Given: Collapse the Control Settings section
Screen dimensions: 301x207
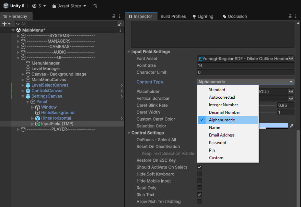Looking at the screenshot, I should (x=129, y=133).
